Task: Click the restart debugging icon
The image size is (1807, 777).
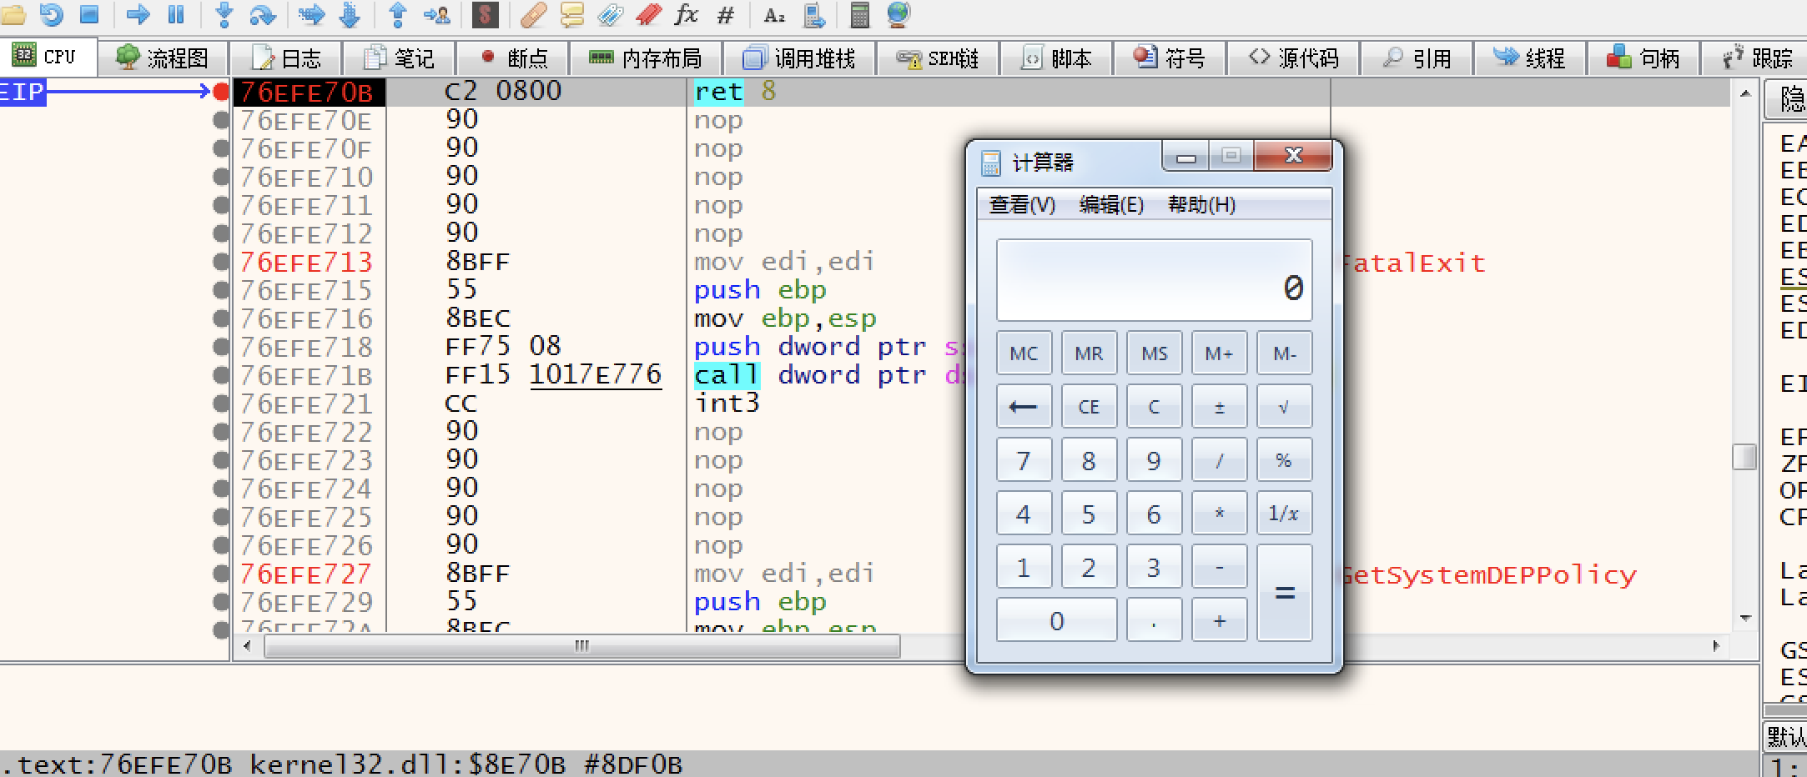Action: (x=52, y=14)
